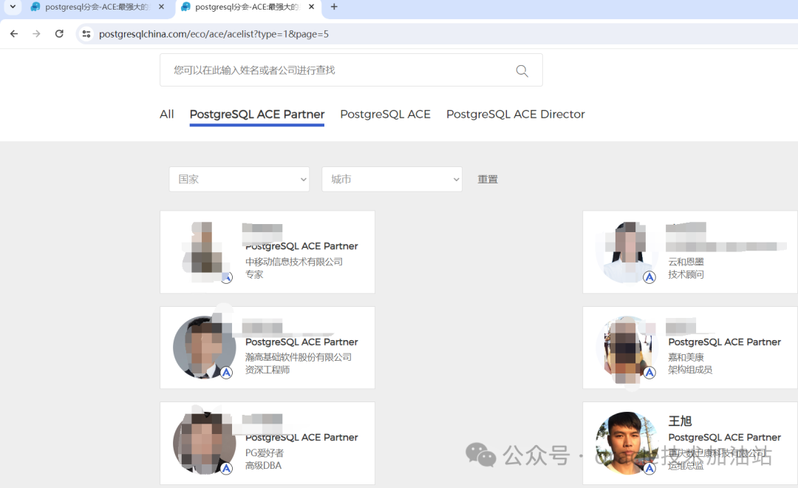Viewport: 798px width, 488px height.
Task: Open 王旭's profile photo
Action: click(627, 443)
